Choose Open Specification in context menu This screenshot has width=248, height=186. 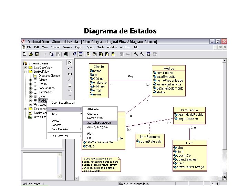65,103
